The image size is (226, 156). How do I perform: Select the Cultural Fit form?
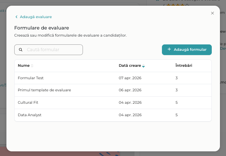pos(28,103)
